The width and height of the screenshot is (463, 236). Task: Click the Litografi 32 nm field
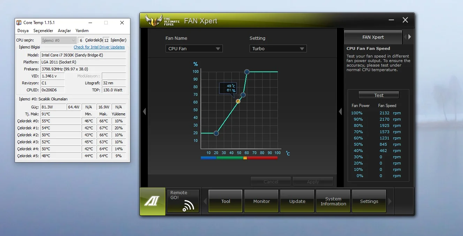point(114,83)
